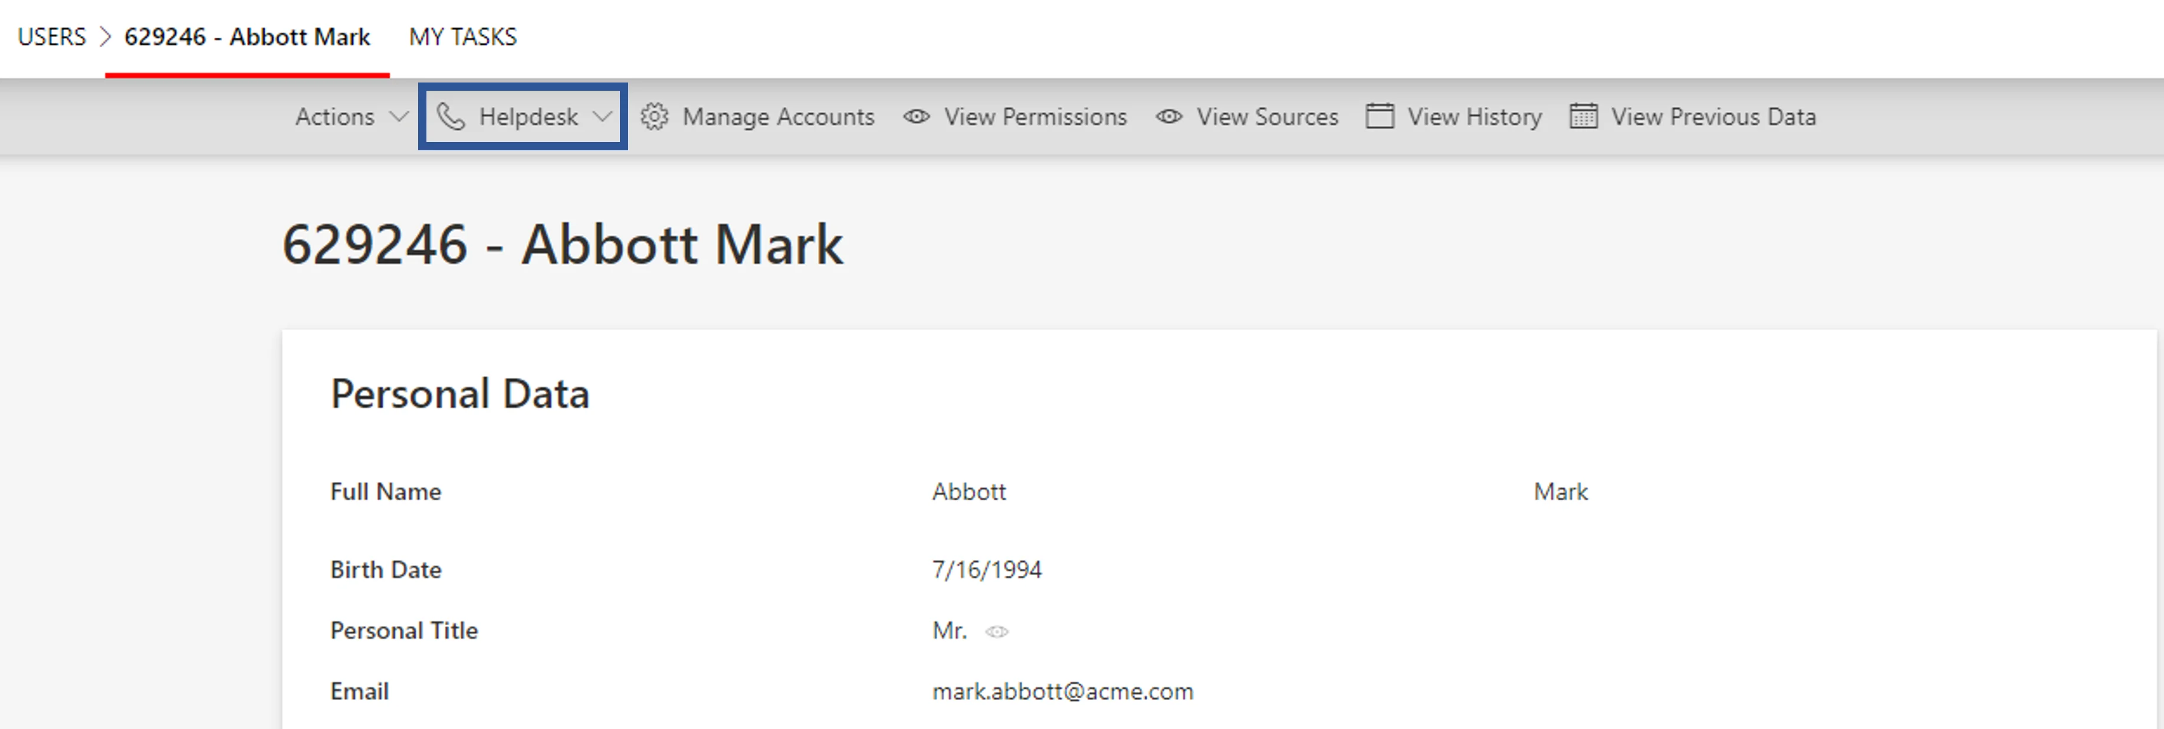Viewport: 2164px width, 729px height.
Task: Expand the Actions dropdown arrow
Action: pyautogui.click(x=399, y=117)
